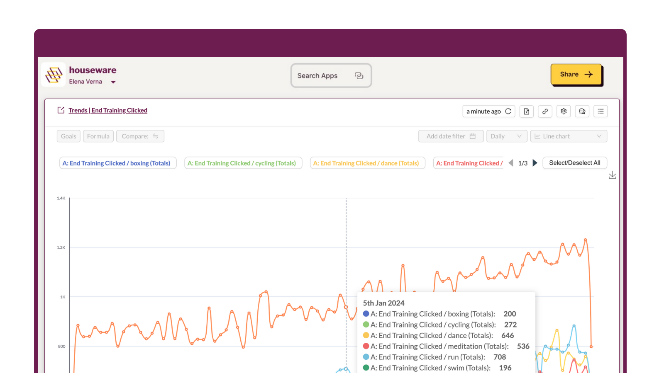Image resolution: width=664 pixels, height=373 pixels.
Task: Refresh data with the a minute ago button
Action: point(489,111)
